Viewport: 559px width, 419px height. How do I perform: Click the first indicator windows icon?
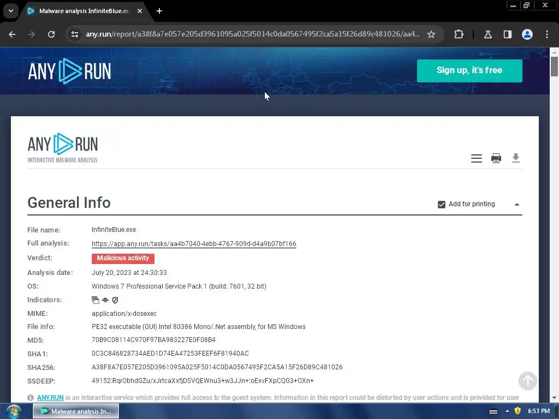click(96, 301)
